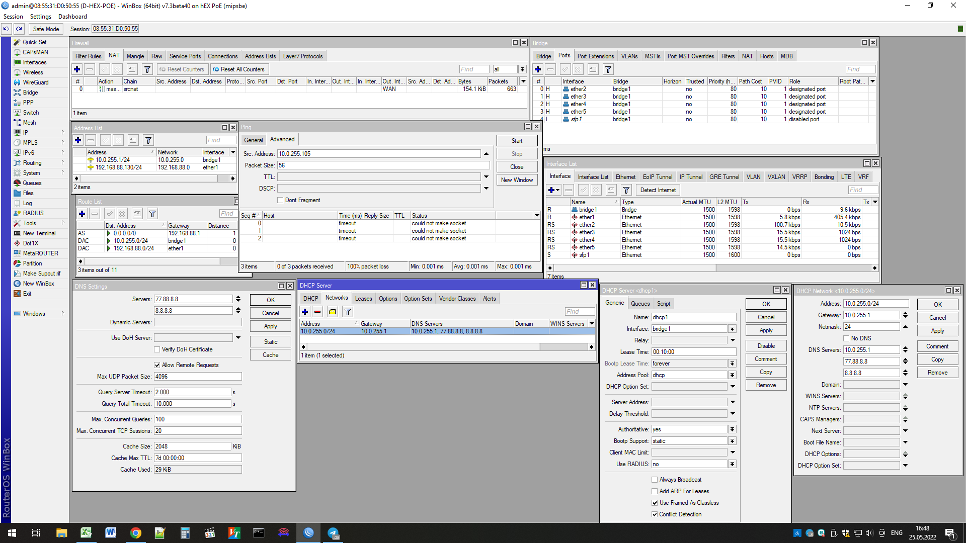Screen dimensions: 966x543
Task: Click Detect Internet in Interface List
Action: [658, 190]
